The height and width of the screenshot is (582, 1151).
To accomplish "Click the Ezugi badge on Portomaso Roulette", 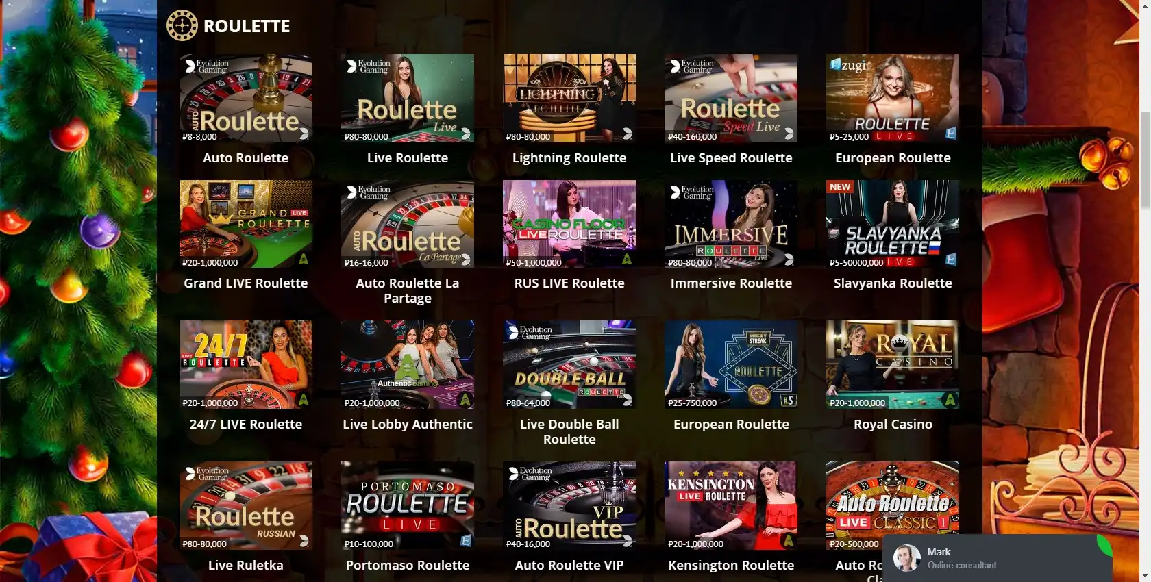I will 466,541.
